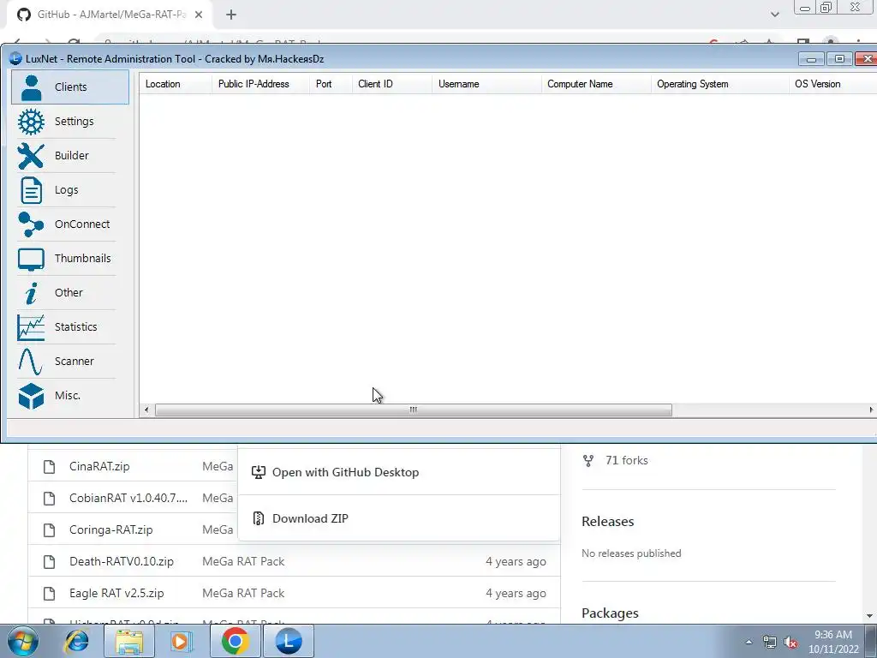877x658 pixels.
Task: Click the forks icon beside 71 forks
Action: [588, 460]
